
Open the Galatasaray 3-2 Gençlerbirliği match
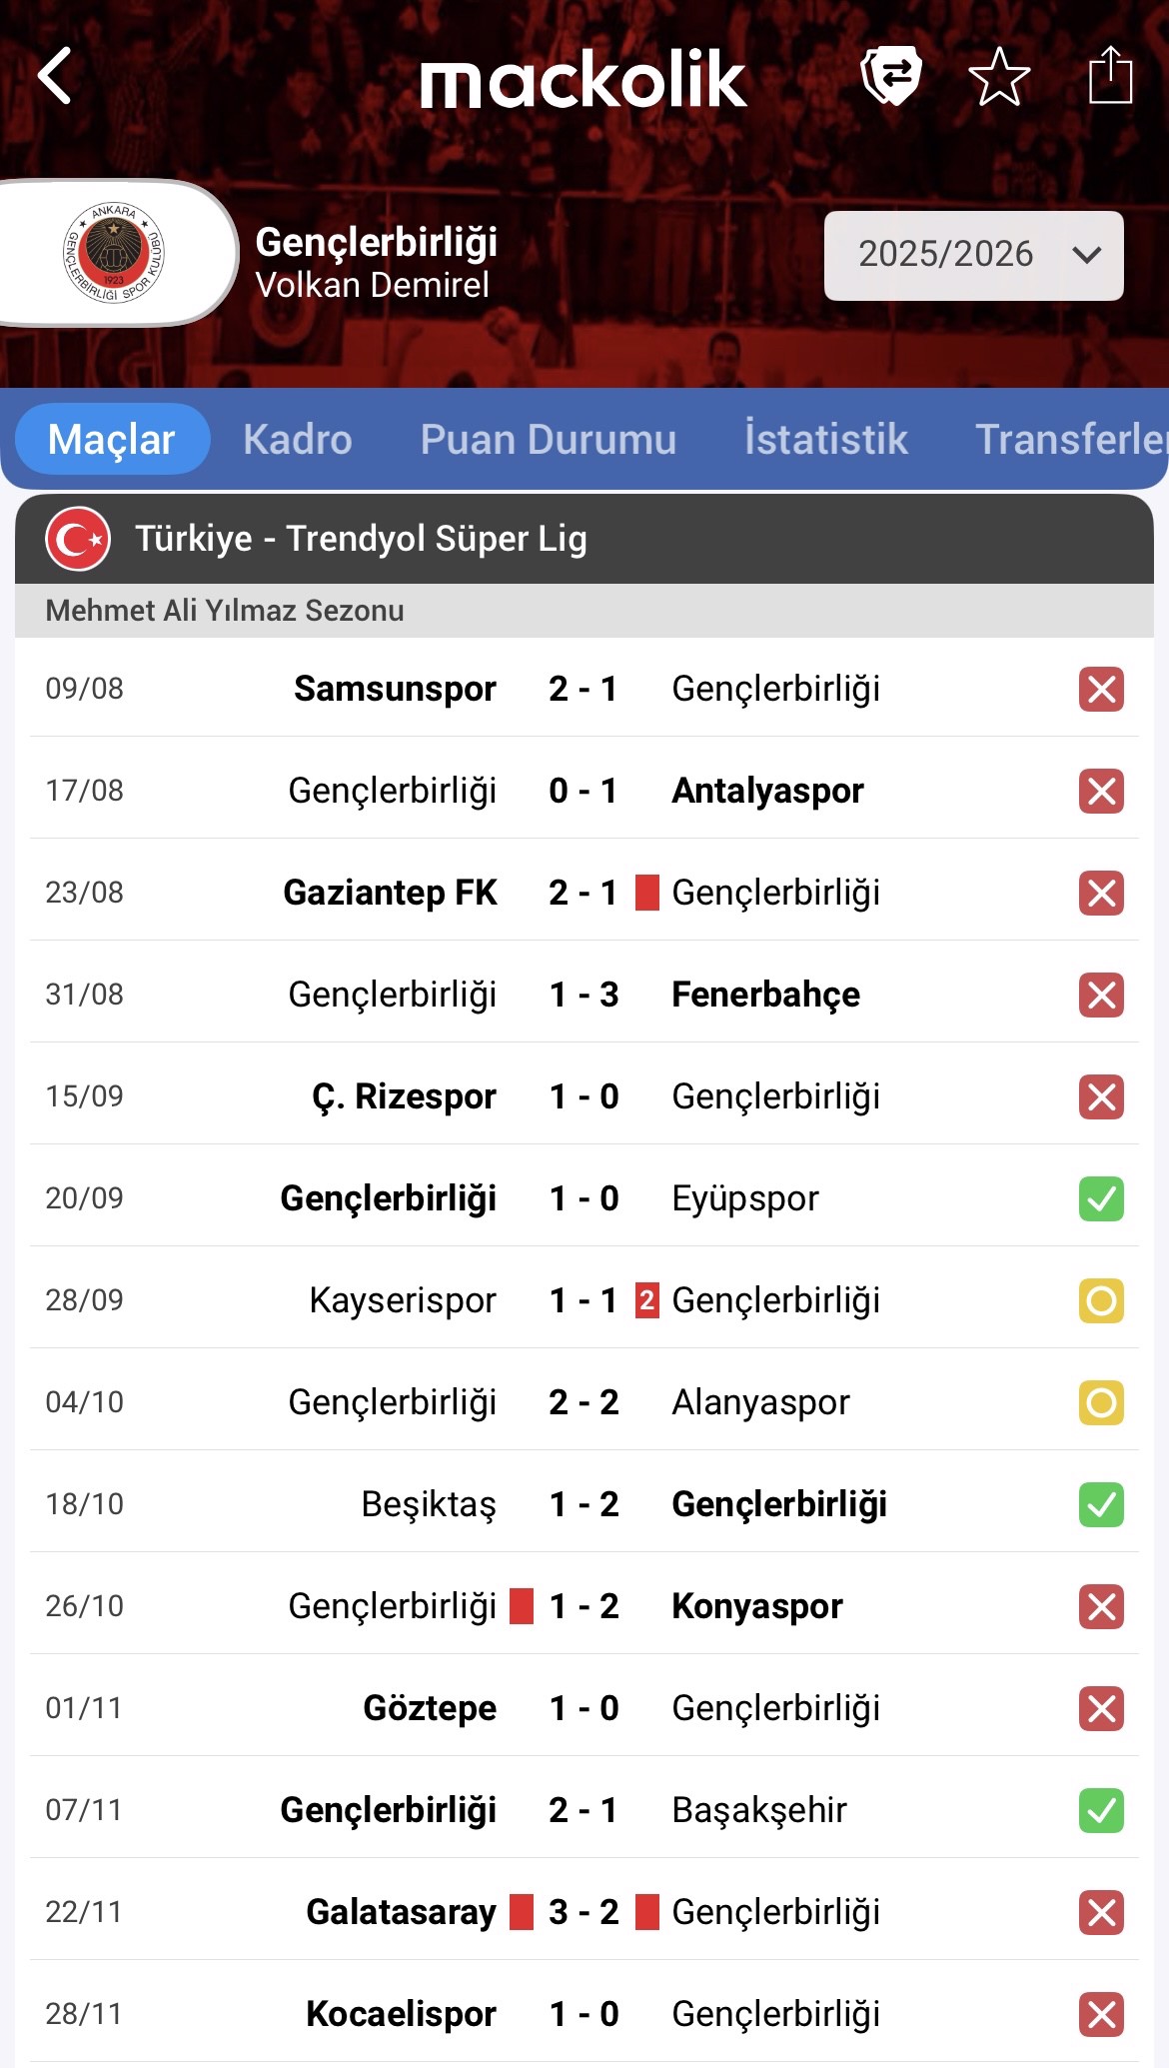584,1912
